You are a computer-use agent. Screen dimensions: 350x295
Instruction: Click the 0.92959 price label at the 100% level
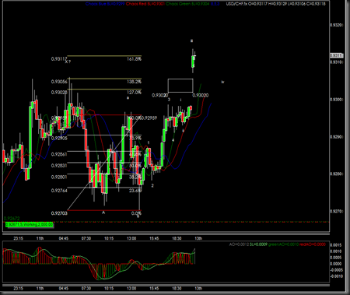pos(149,118)
